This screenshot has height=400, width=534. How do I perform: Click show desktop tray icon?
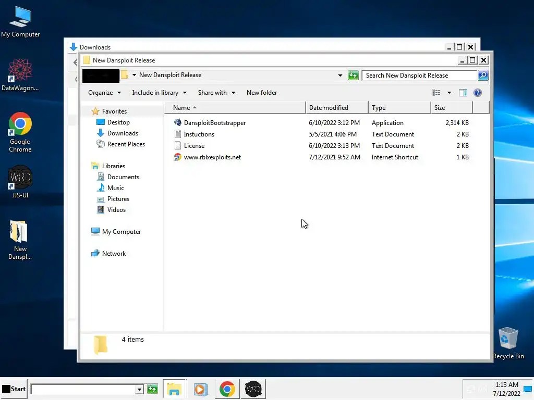pos(528,390)
